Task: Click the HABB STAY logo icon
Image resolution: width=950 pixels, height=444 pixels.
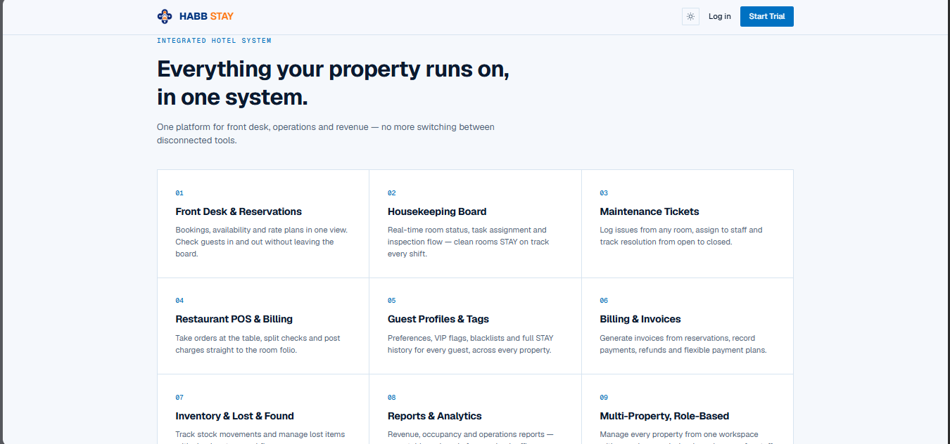Action: (x=164, y=16)
